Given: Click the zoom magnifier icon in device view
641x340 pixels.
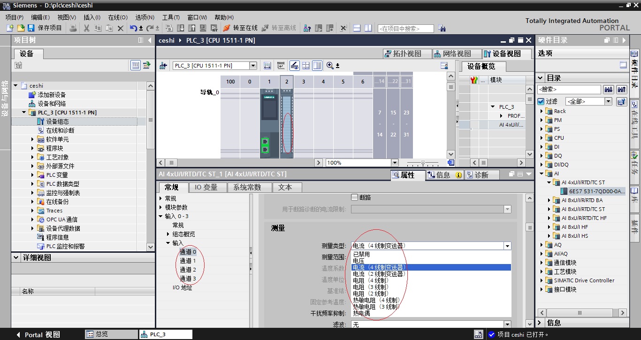Looking at the screenshot, I should point(330,65).
